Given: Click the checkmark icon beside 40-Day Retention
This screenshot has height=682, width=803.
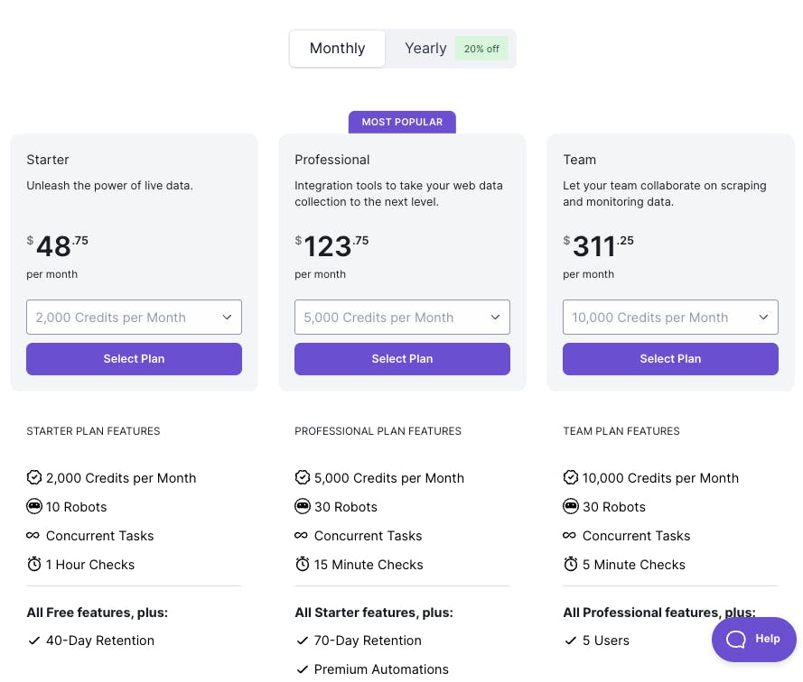Looking at the screenshot, I should pos(34,641).
